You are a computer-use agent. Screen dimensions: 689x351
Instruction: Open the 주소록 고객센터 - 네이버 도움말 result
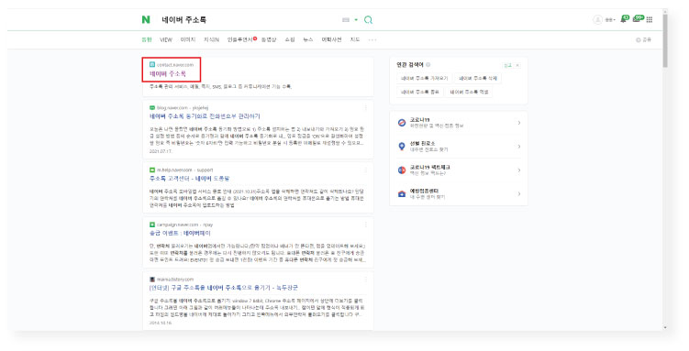(189, 179)
